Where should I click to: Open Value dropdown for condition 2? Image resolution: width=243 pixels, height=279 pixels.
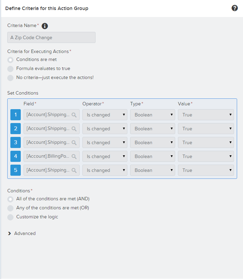(206, 129)
